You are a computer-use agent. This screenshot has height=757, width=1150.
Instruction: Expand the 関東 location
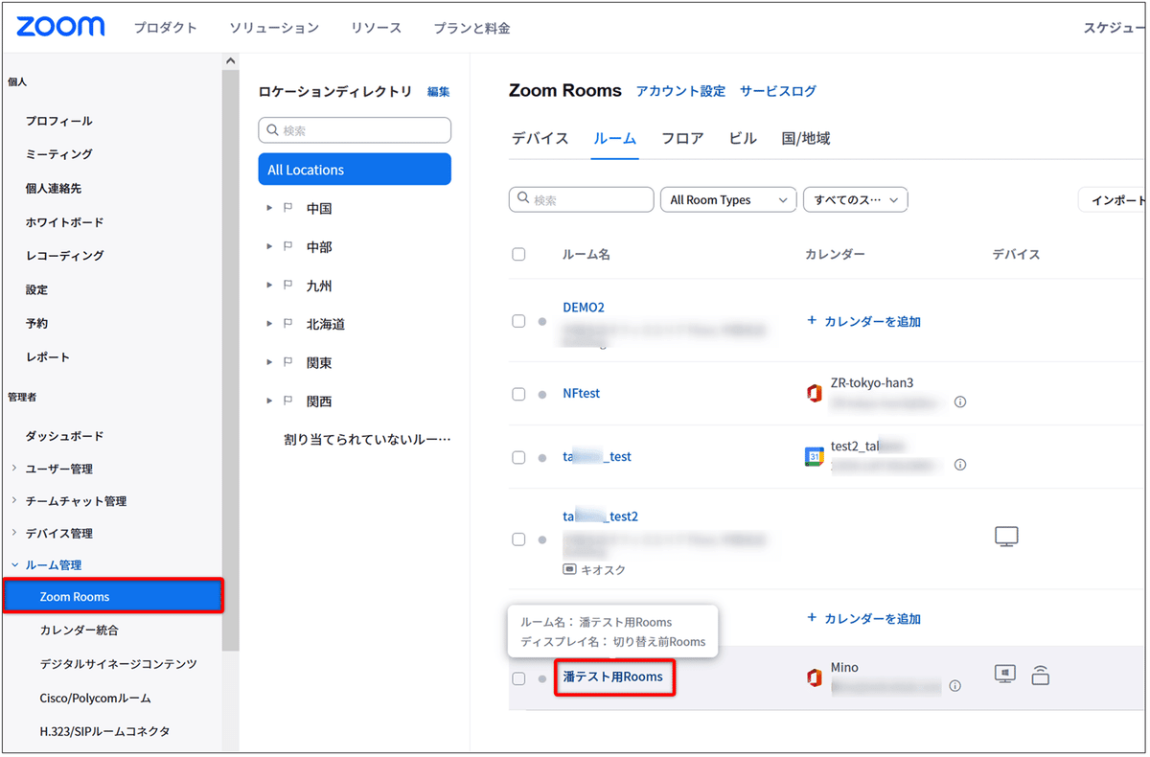[269, 362]
